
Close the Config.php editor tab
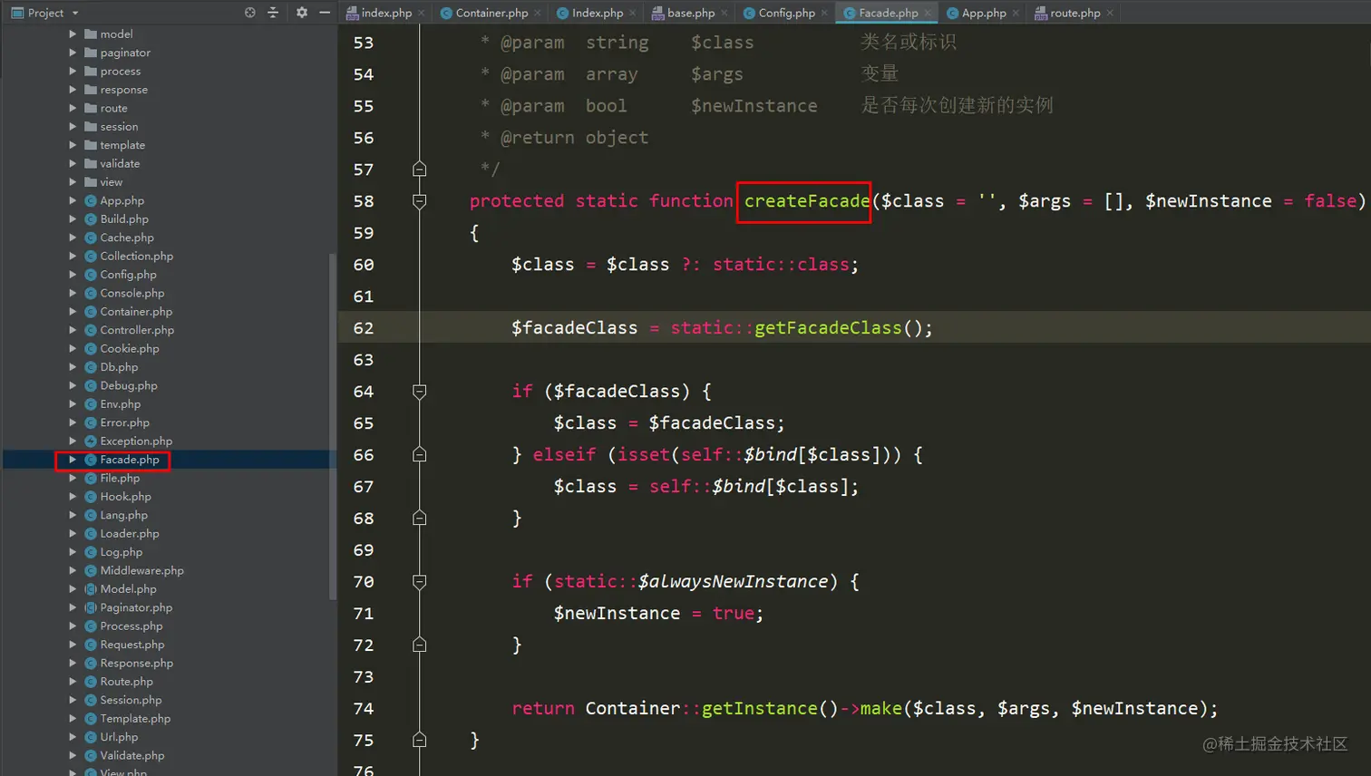824,13
